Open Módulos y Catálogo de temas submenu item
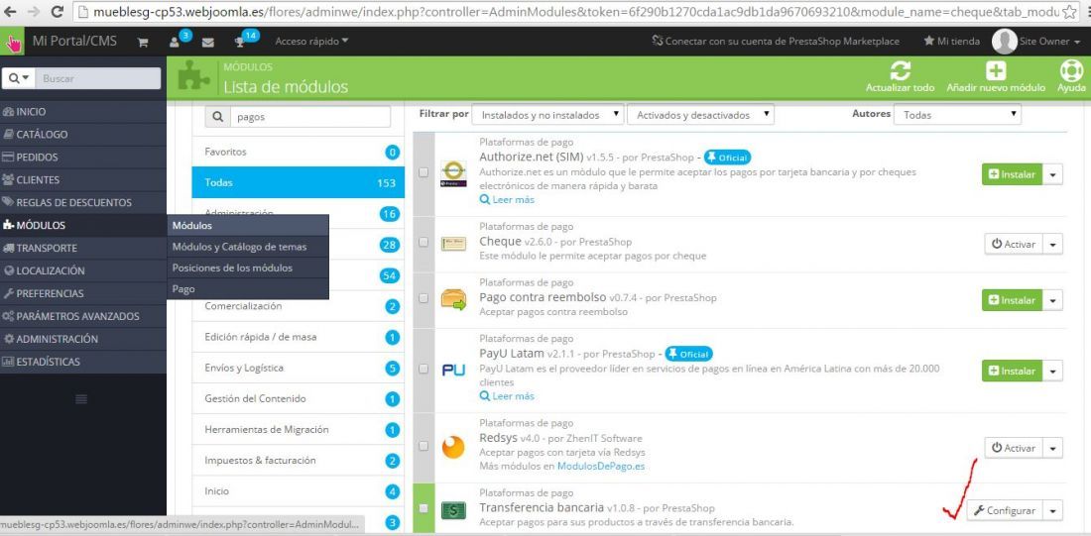 click(x=248, y=247)
